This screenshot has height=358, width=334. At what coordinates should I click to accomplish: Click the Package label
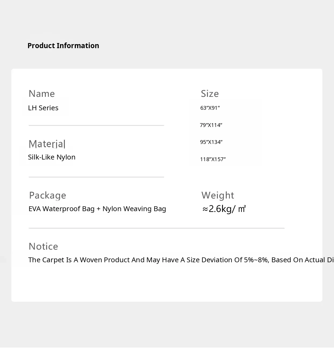[48, 195]
